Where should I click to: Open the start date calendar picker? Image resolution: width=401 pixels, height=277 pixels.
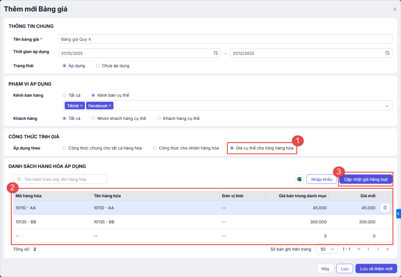click(x=215, y=53)
